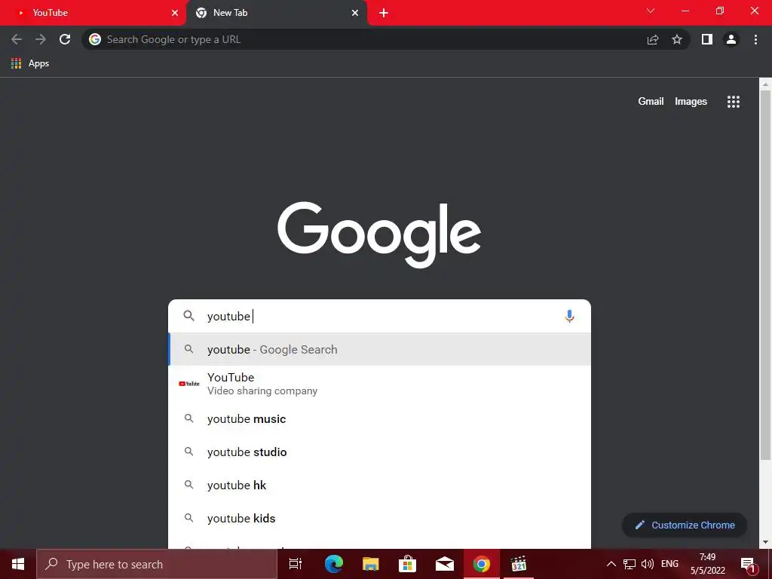Bookmark this tab with the star icon
The height and width of the screenshot is (579, 772).
pos(677,39)
